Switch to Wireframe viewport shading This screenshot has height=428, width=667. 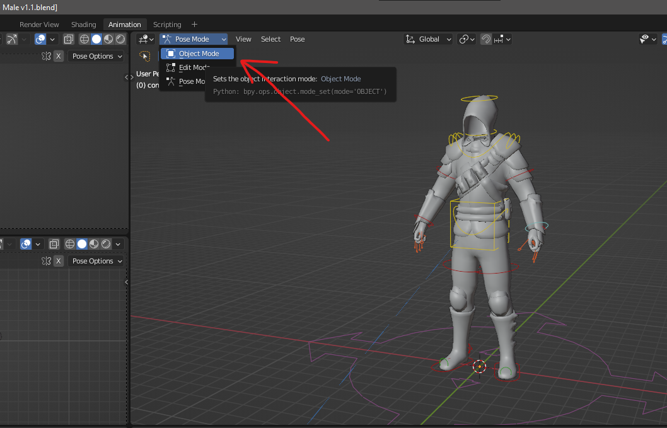coord(84,38)
